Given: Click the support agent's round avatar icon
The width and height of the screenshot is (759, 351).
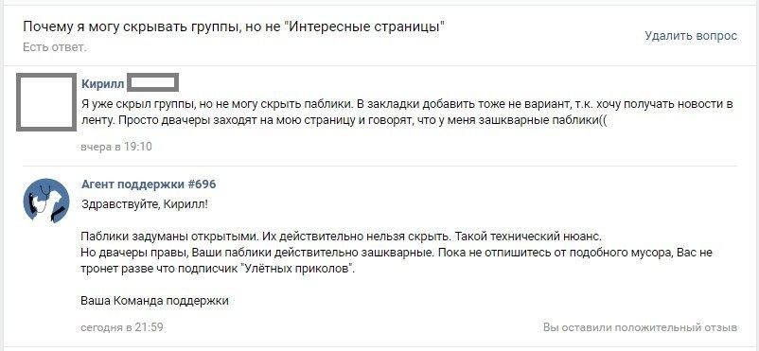Looking at the screenshot, I should tap(46, 201).
